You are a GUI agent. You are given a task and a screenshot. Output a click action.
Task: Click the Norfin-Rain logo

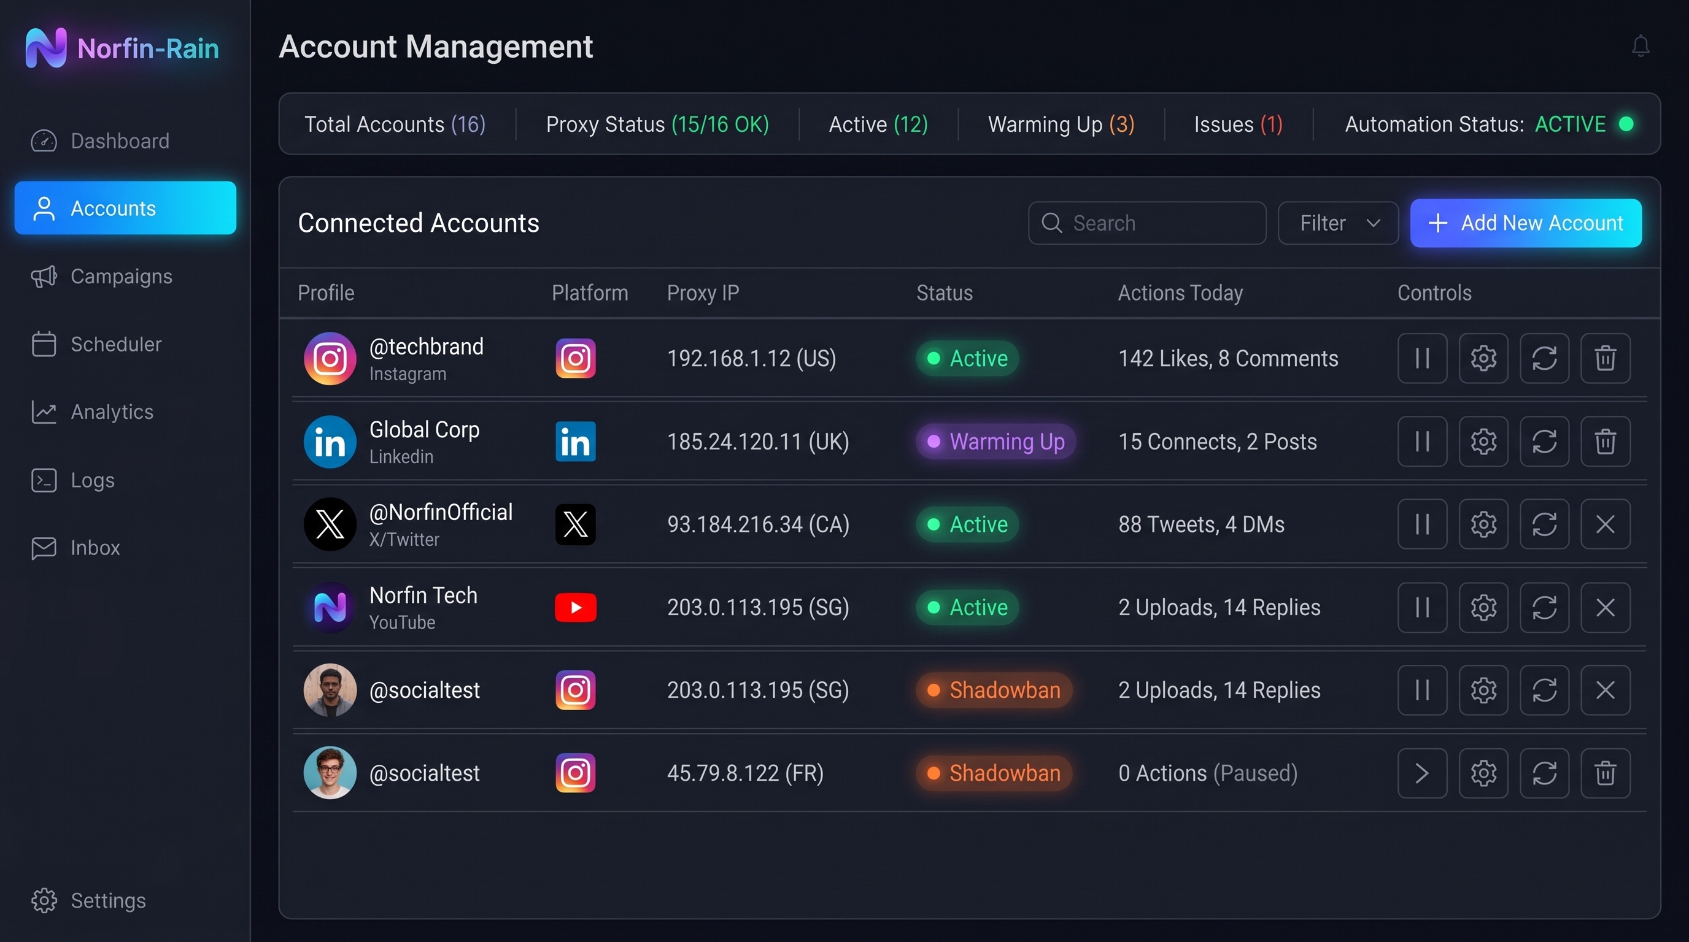coord(122,48)
